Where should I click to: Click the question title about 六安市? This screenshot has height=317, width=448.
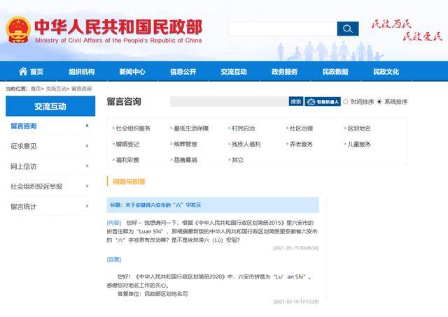pyautogui.click(x=155, y=205)
